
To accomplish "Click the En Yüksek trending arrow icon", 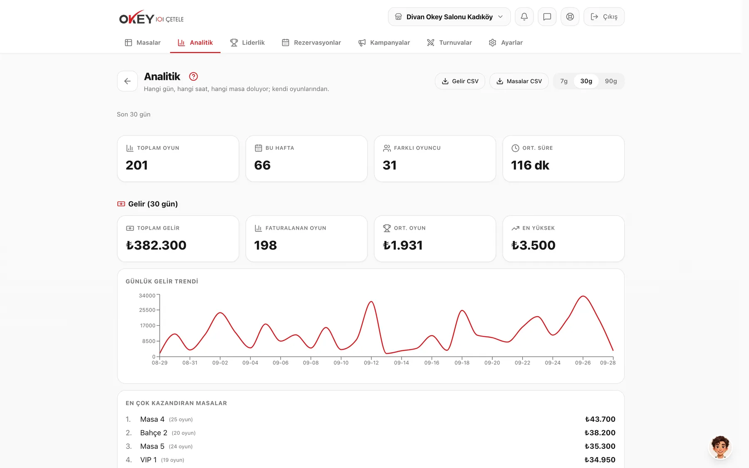I will [x=515, y=228].
